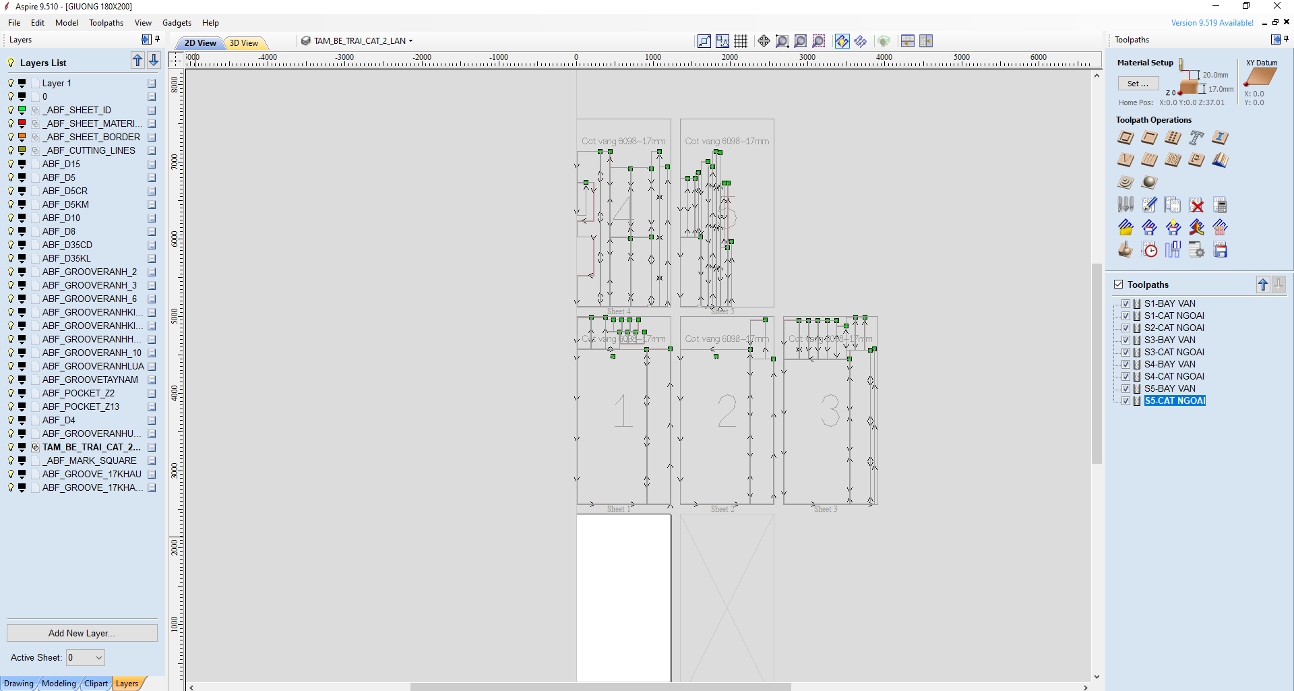The height and width of the screenshot is (691, 1294).
Task: Expand the TAM_BE_TRAI_CAT_2_LAN layer dropdown
Action: click(410, 41)
